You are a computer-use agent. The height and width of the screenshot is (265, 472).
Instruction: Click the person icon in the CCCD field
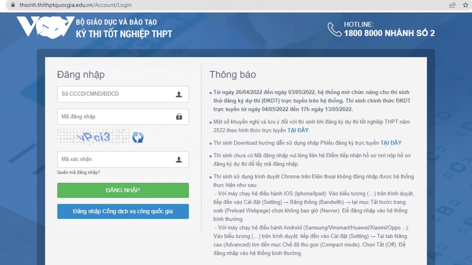179,95
